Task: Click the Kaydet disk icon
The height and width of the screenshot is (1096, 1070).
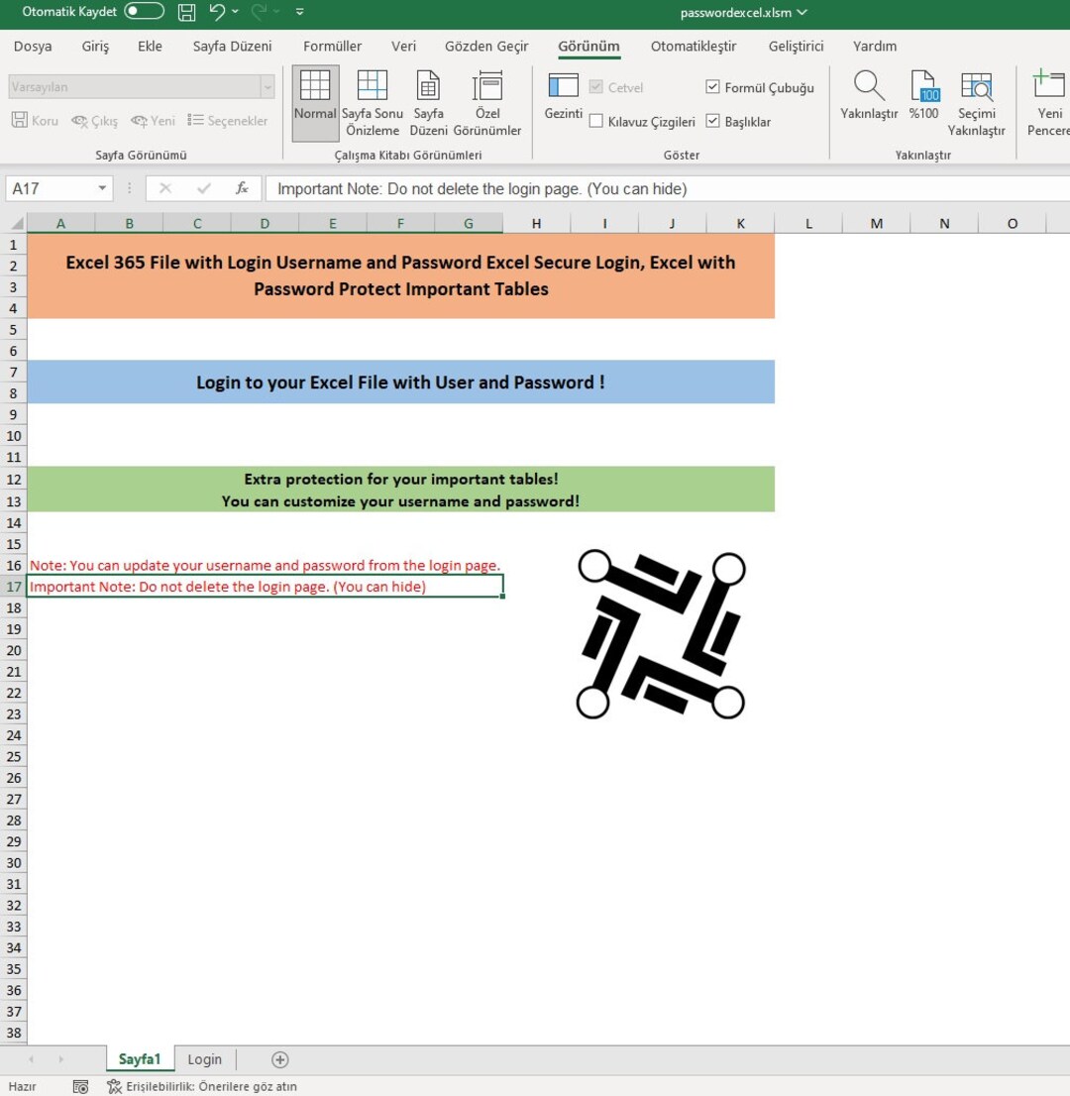Action: [186, 13]
